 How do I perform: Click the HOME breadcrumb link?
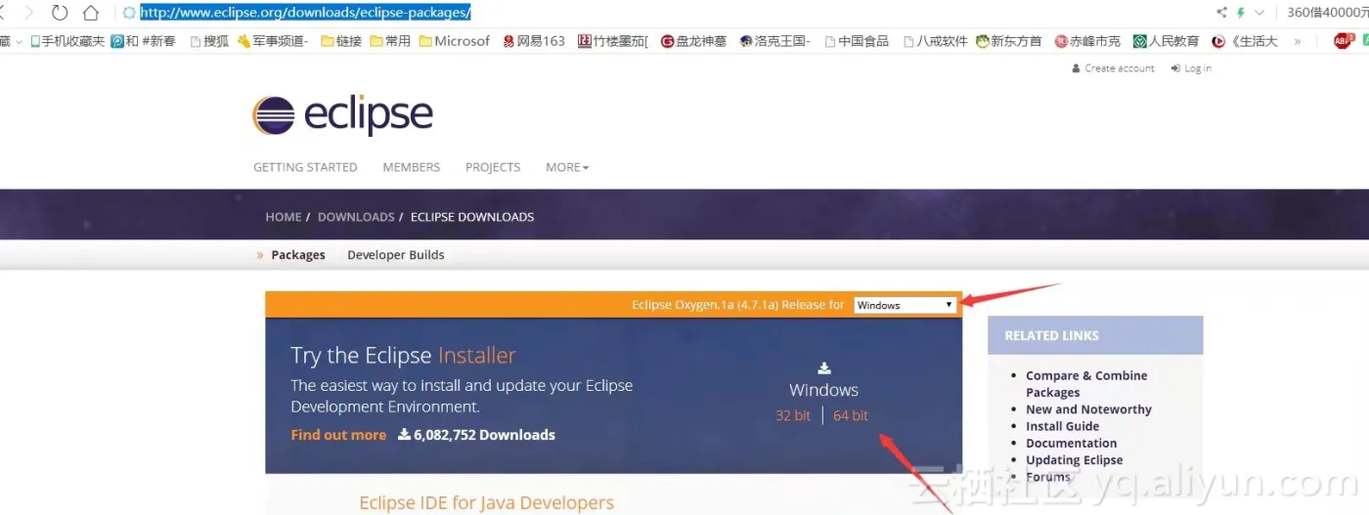(x=284, y=217)
